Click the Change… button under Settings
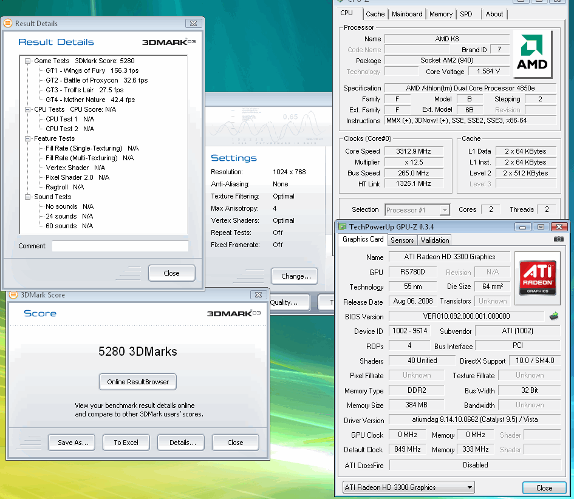 tap(295, 276)
